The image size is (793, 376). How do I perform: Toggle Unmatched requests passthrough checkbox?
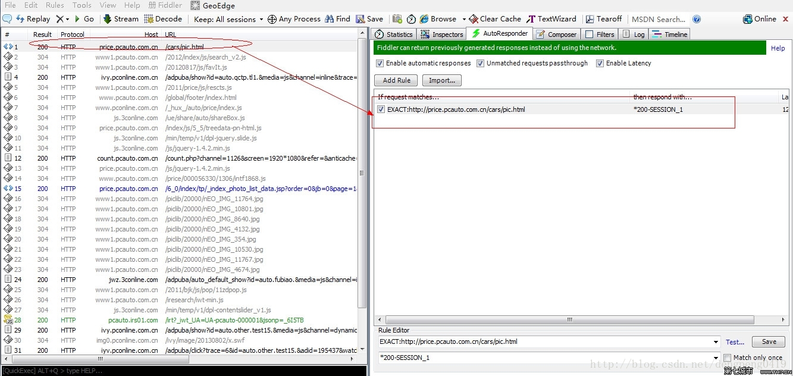coord(481,63)
